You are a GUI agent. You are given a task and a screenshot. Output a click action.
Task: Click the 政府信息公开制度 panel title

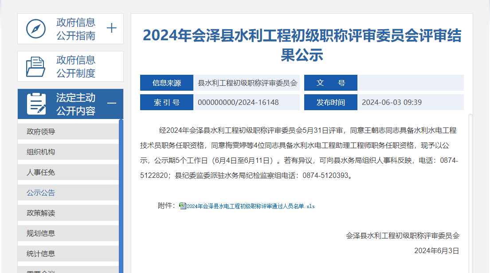pyautogui.click(x=76, y=66)
